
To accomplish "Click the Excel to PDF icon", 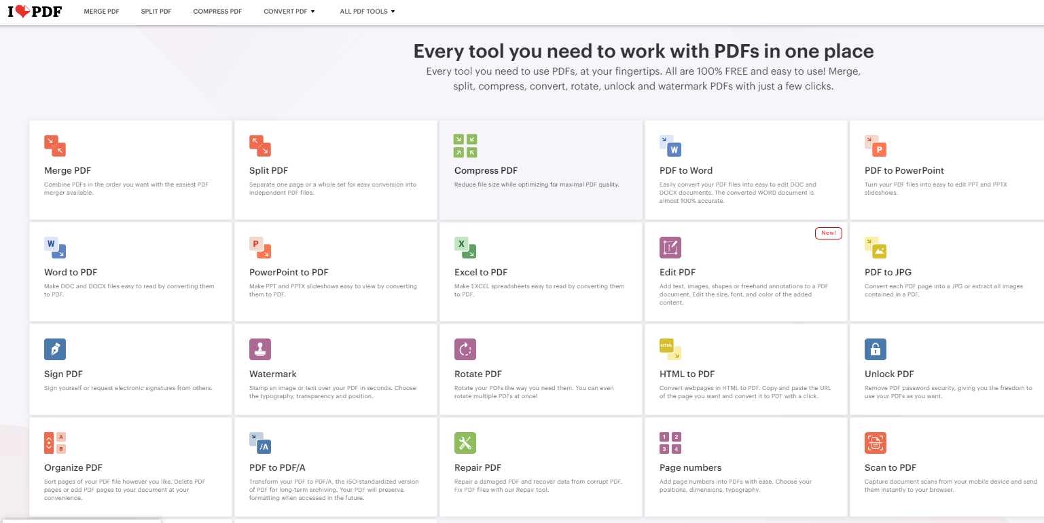I will point(465,248).
